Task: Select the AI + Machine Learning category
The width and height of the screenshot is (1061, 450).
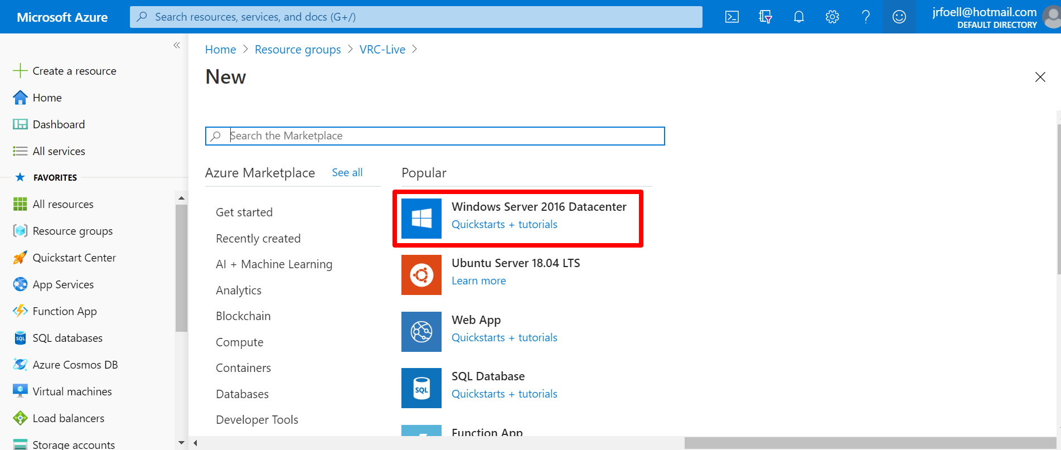Action: point(274,264)
